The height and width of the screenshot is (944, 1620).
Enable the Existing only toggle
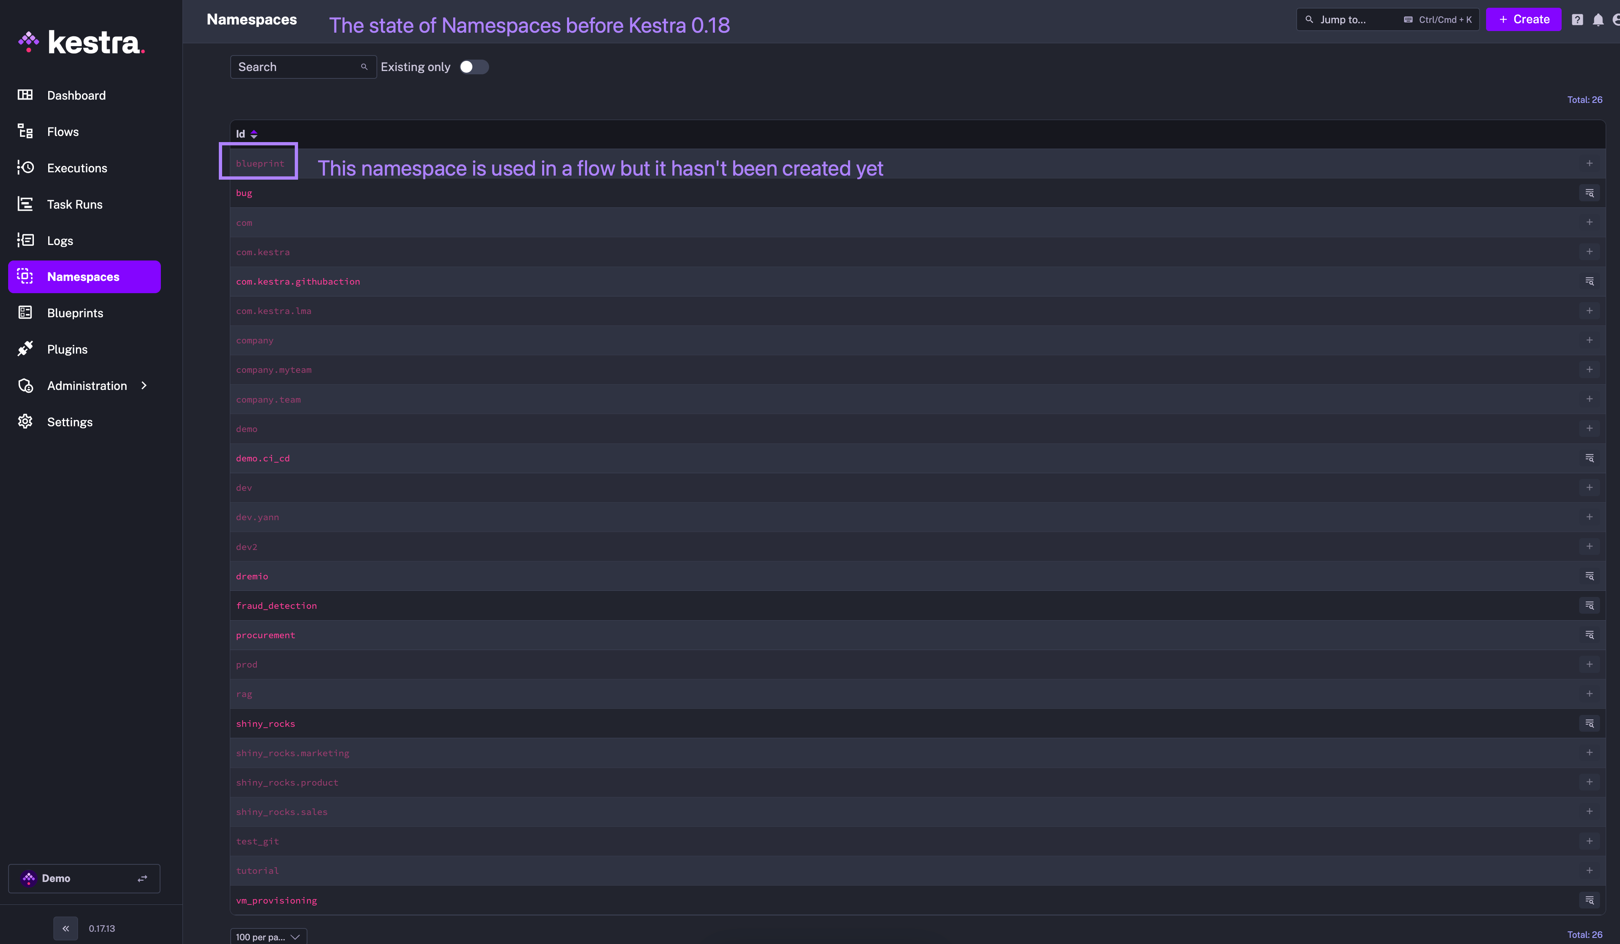pos(474,67)
